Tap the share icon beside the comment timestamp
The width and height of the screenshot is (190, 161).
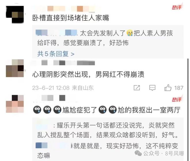pos(137,88)
